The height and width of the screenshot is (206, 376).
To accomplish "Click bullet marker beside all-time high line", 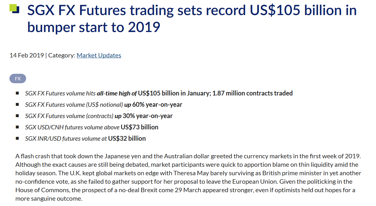I will point(17,93).
